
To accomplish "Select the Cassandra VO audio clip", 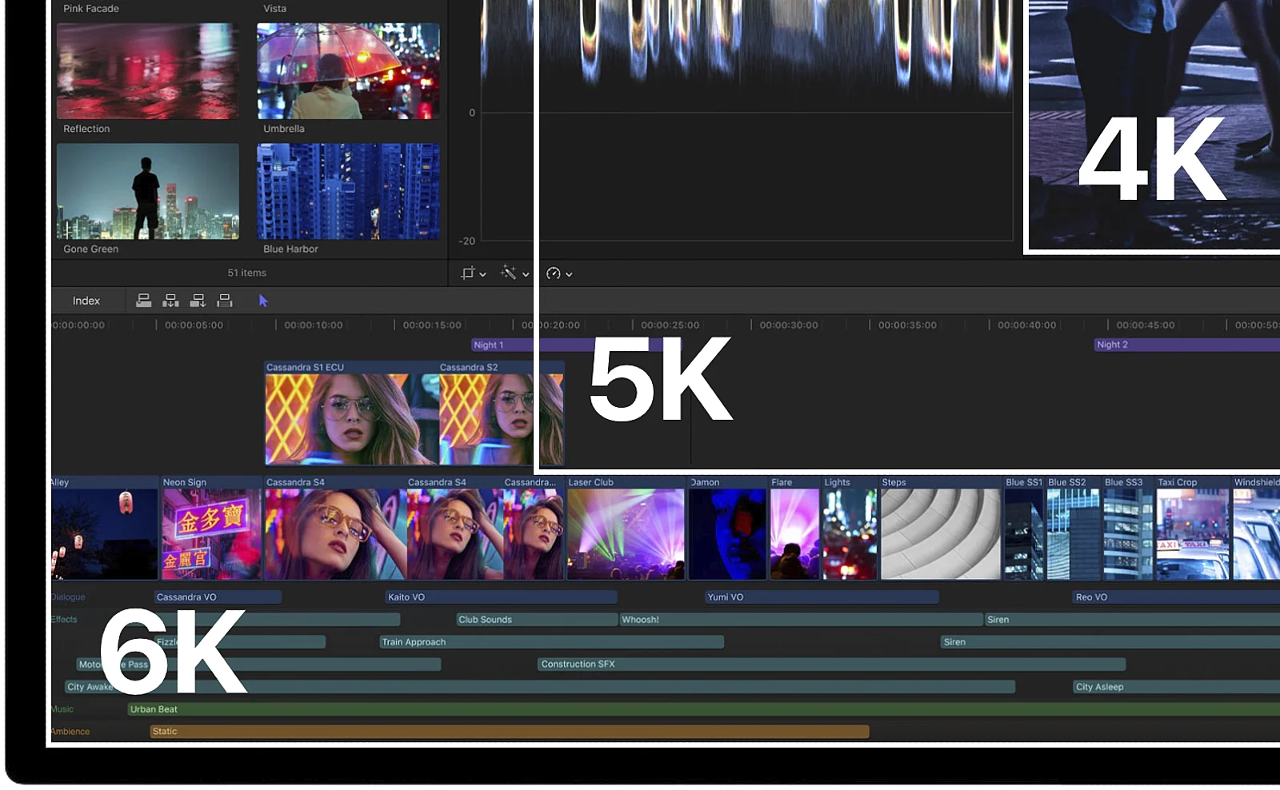I will tap(218, 597).
